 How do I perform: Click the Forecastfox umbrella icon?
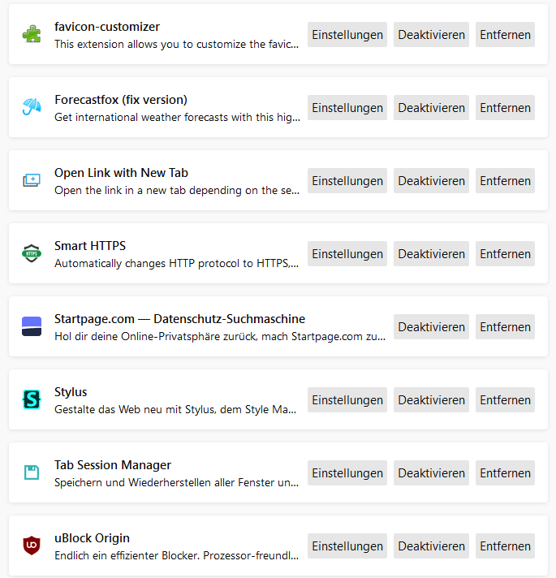[x=32, y=108]
